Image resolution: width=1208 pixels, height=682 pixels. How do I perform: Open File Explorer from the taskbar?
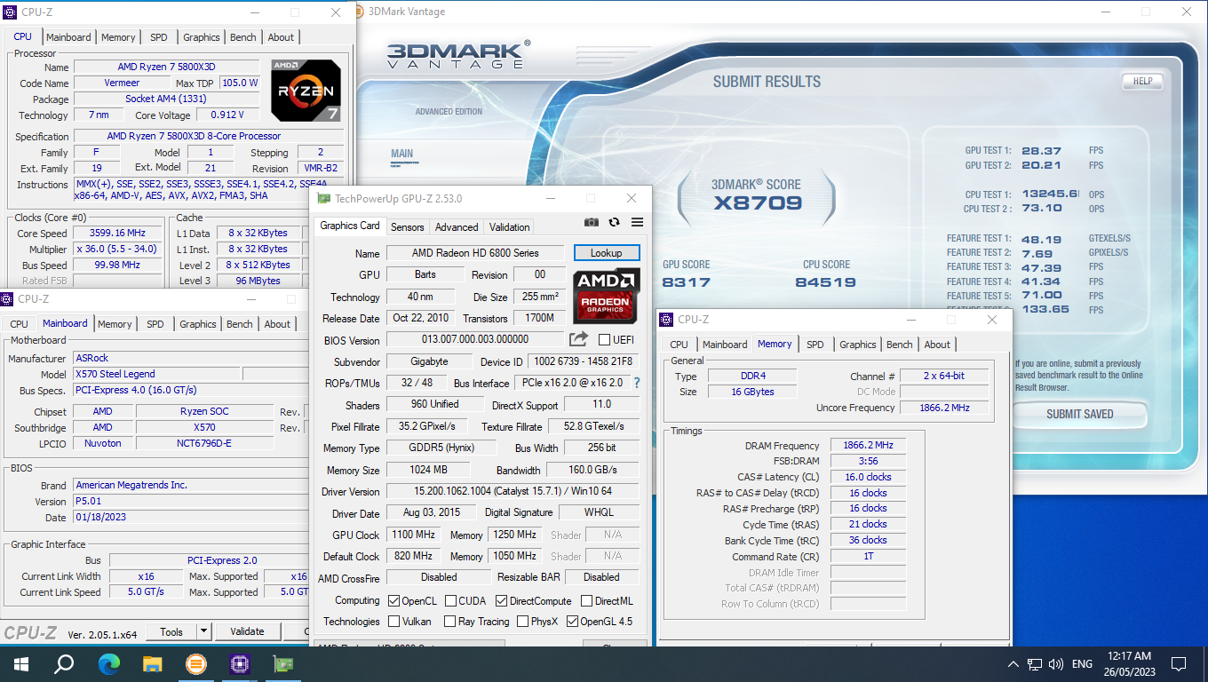tap(152, 663)
